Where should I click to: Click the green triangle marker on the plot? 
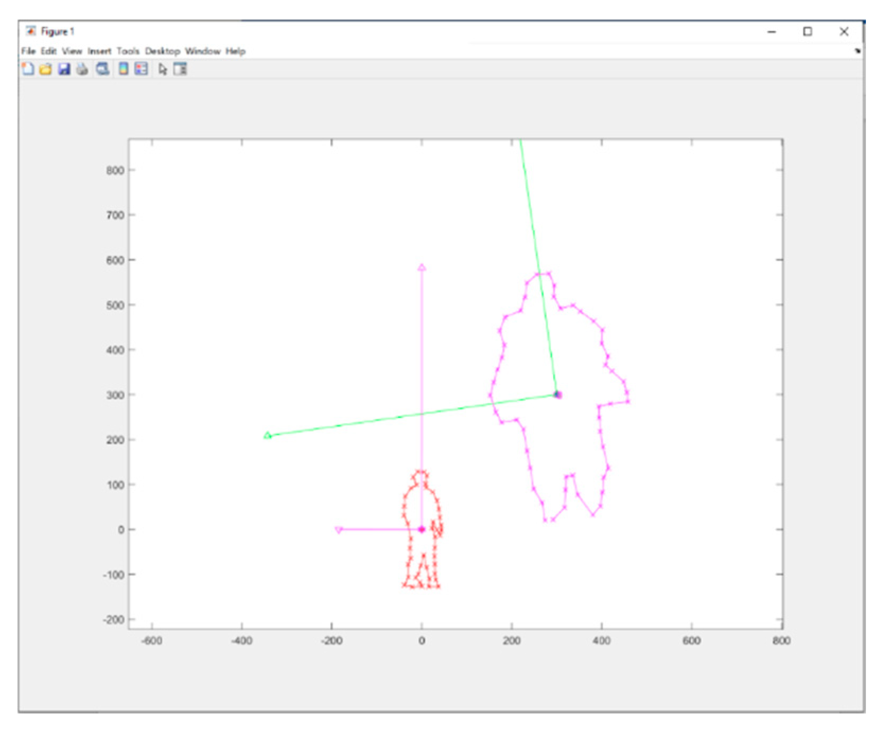[x=268, y=435]
